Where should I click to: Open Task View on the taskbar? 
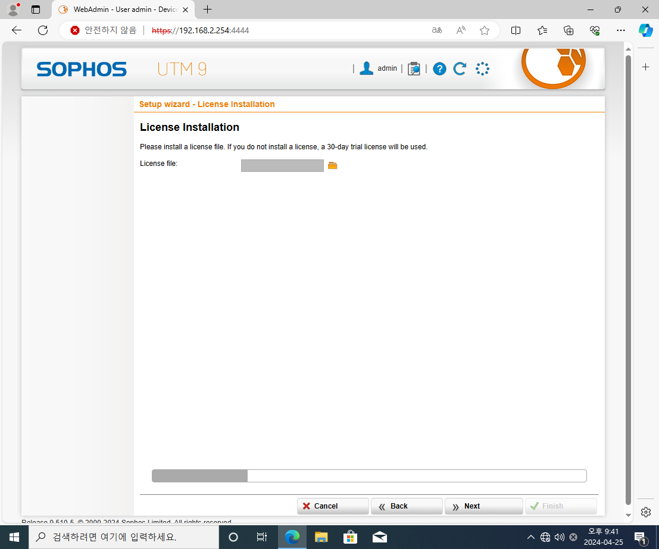(262, 537)
